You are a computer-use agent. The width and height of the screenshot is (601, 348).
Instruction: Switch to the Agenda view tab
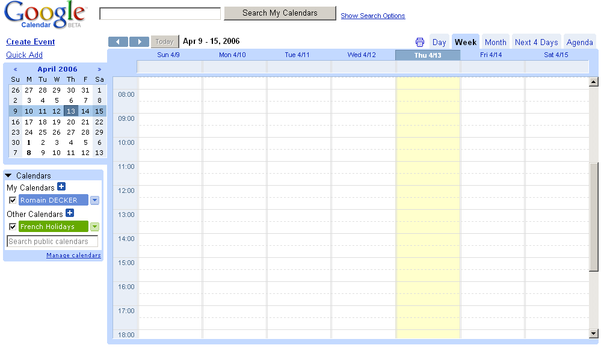pyautogui.click(x=579, y=42)
